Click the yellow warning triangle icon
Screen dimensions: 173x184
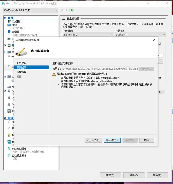54,74
